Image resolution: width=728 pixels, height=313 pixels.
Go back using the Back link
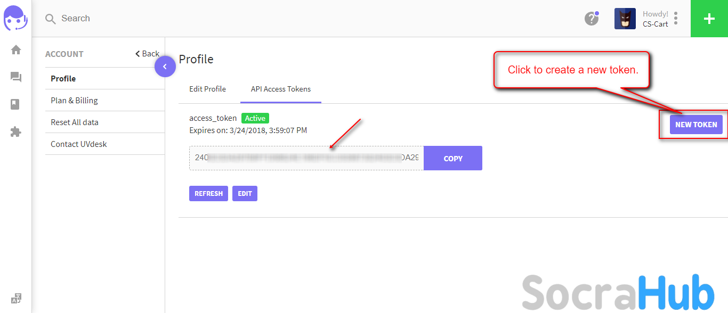click(x=148, y=54)
